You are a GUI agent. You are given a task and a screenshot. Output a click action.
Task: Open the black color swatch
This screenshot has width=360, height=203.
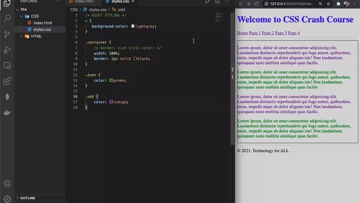[x=135, y=59]
